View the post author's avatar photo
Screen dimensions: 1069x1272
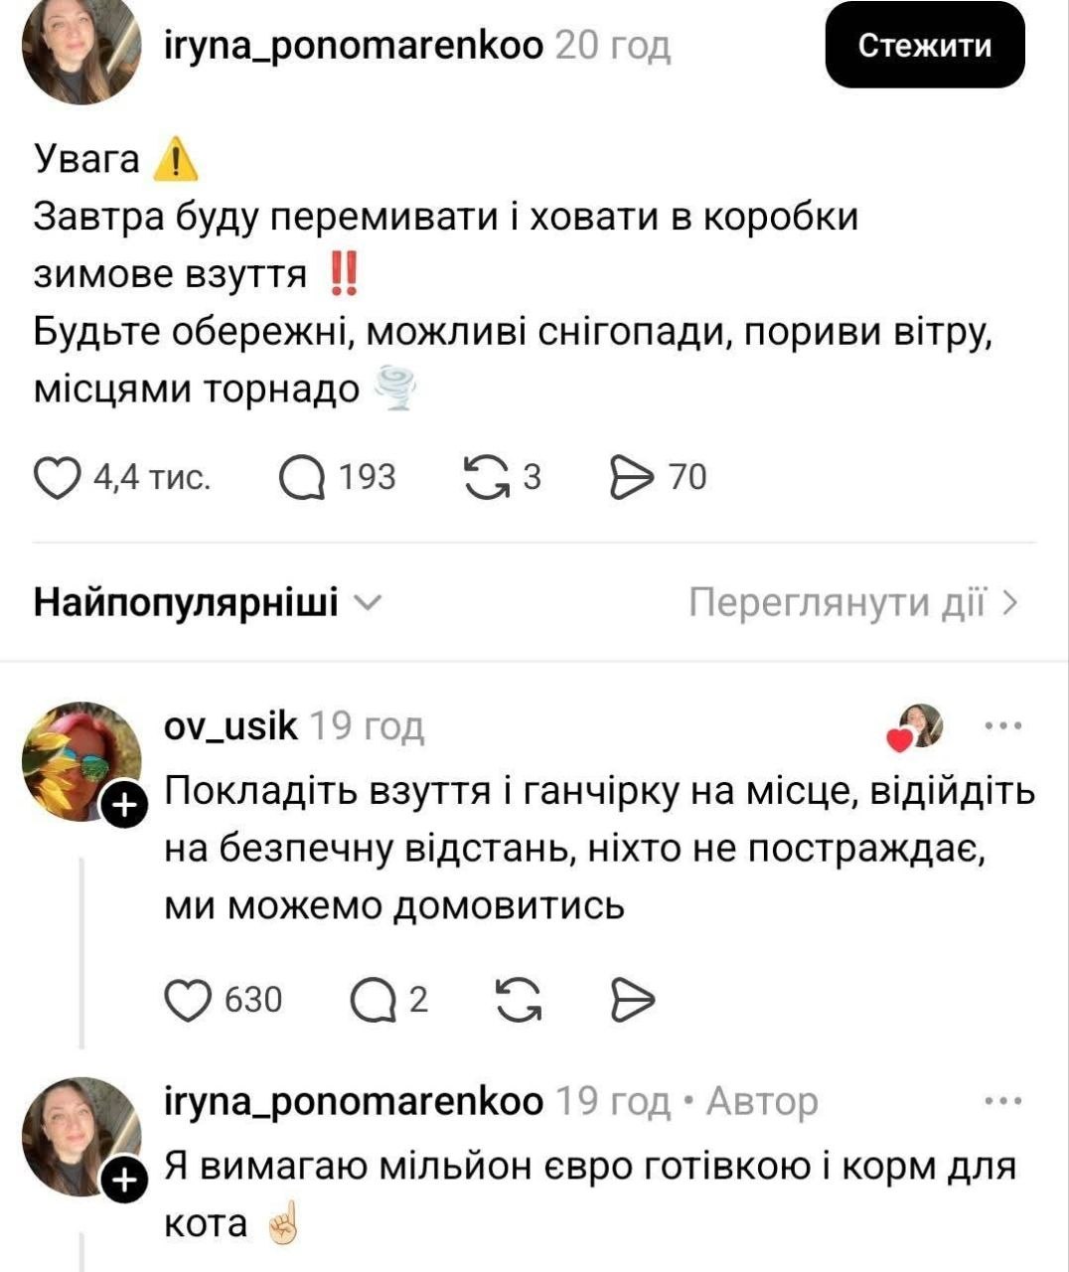[x=81, y=48]
